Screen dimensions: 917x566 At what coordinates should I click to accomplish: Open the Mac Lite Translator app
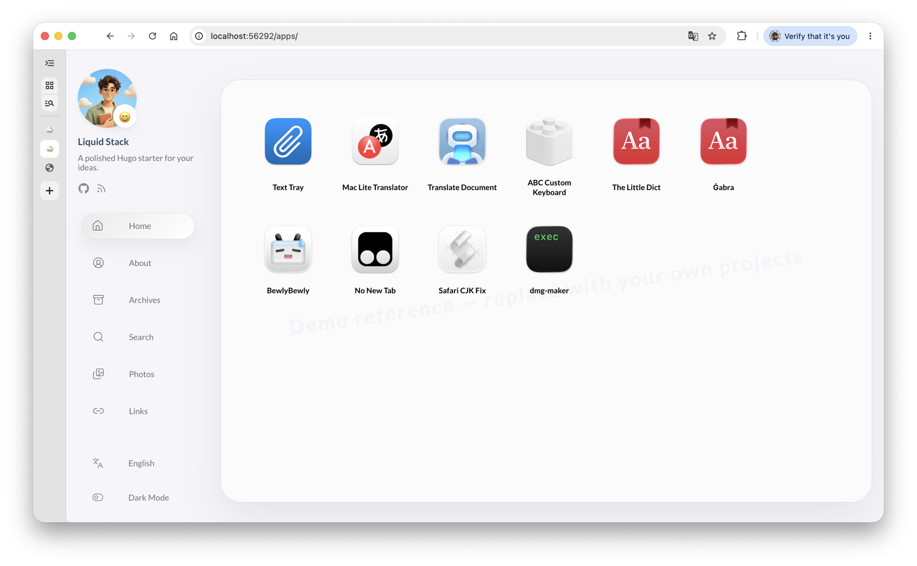(375, 141)
